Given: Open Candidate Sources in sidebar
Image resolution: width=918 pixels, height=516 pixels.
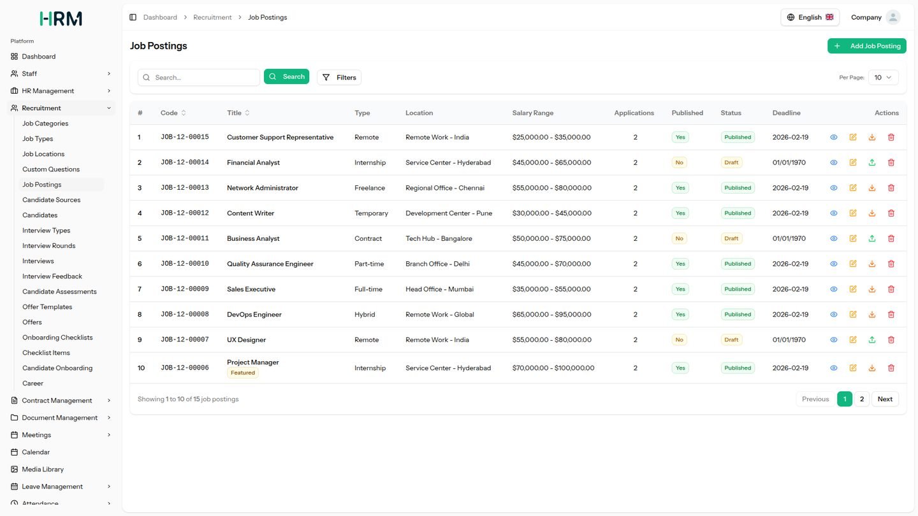Looking at the screenshot, I should point(51,200).
